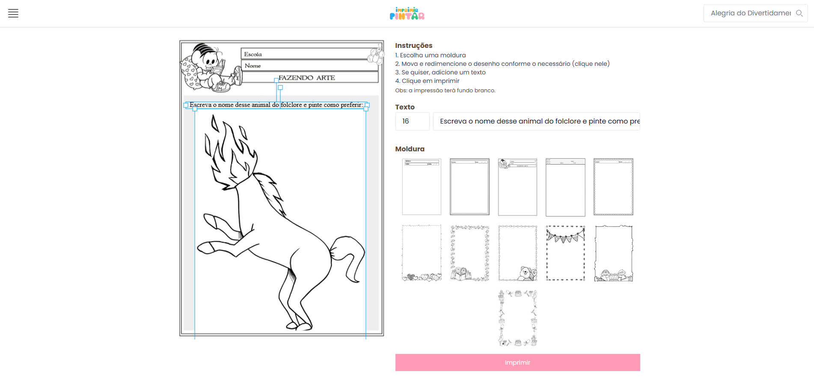The width and height of the screenshot is (814, 389).
Task: Click instruction "1. Escolha uma moldura"
Action: tap(430, 55)
